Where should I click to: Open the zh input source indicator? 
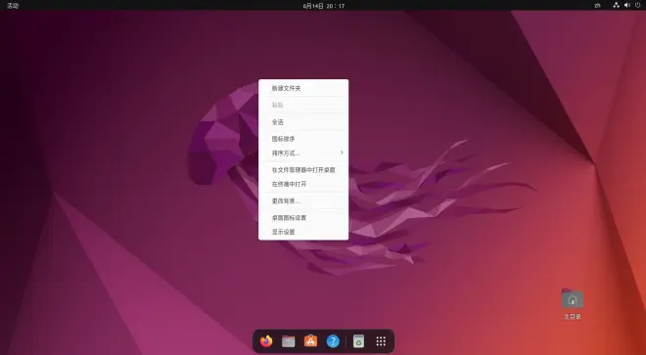point(597,5)
